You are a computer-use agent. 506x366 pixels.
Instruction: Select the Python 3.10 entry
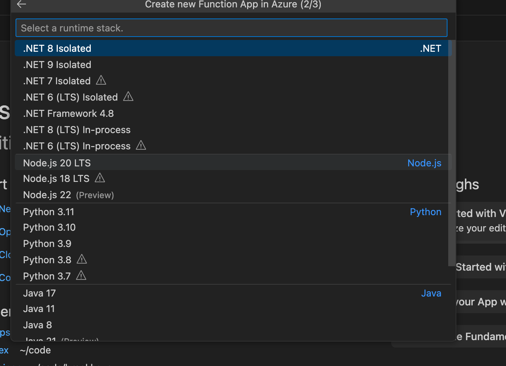point(49,227)
